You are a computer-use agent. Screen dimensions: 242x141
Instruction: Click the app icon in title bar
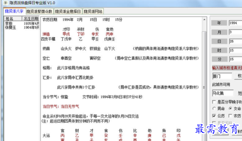tap(6, 3)
